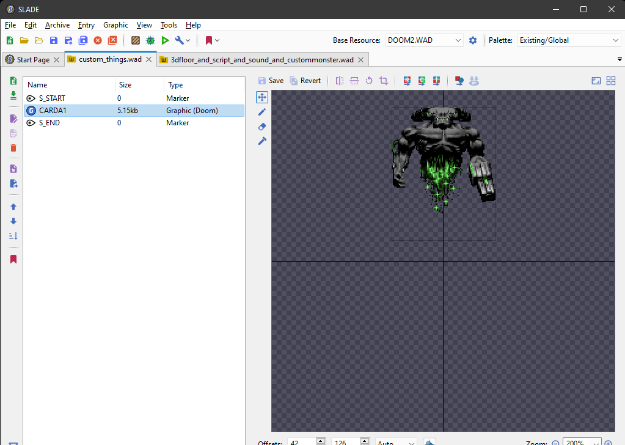Delete entry using the red trash icon
The width and height of the screenshot is (625, 445).
13,148
